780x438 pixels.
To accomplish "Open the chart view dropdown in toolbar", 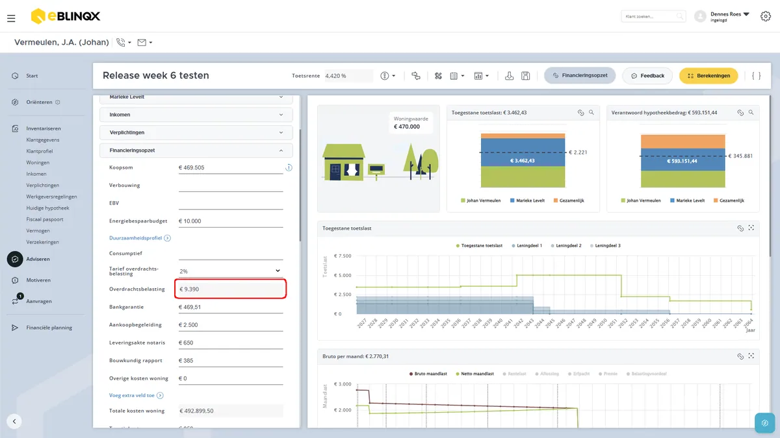I will point(482,76).
